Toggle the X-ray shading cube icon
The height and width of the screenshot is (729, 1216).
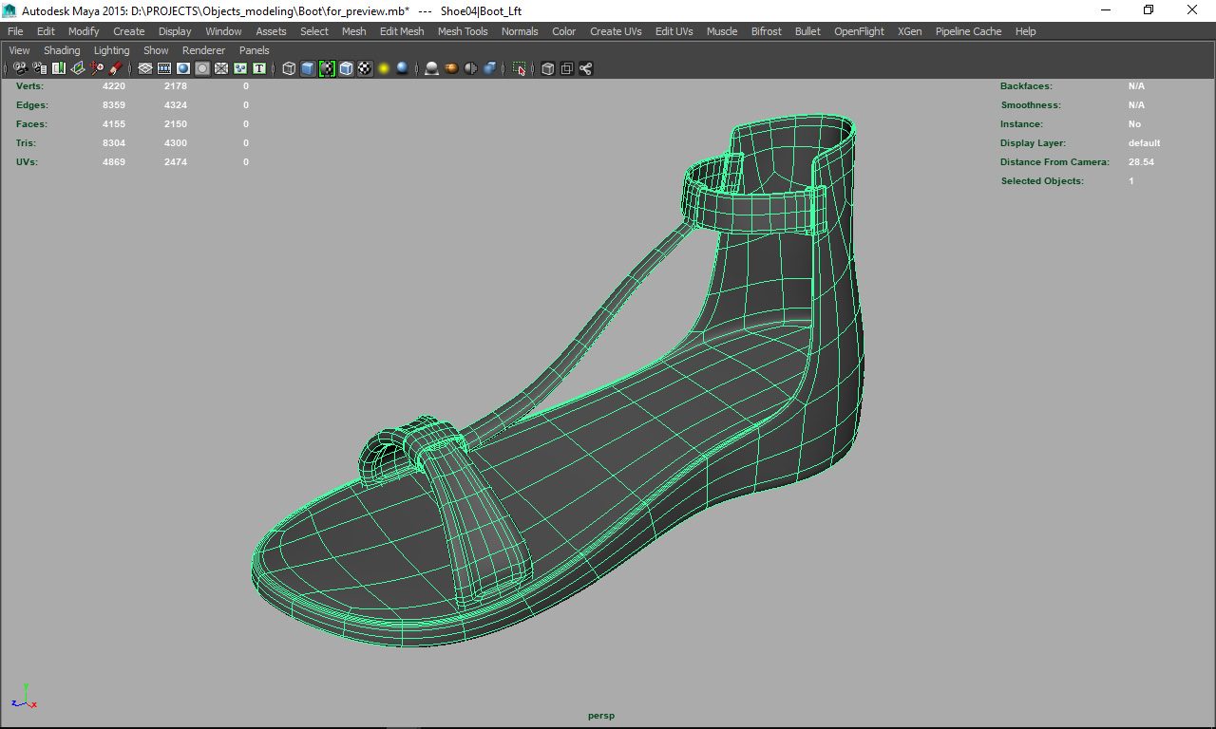point(547,68)
